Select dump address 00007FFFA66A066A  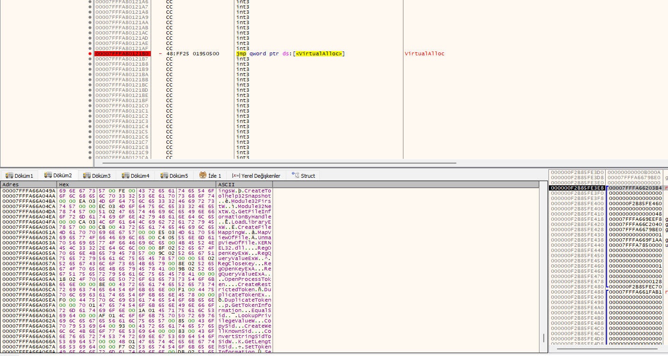29,341
